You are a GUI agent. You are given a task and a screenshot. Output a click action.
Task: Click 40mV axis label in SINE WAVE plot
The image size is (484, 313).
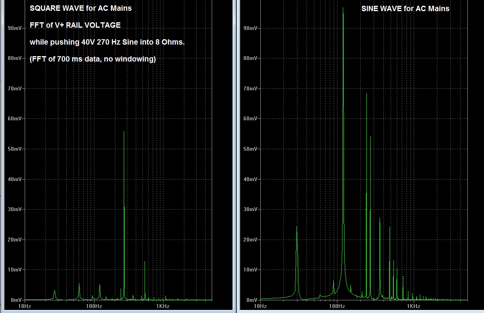(x=251, y=179)
